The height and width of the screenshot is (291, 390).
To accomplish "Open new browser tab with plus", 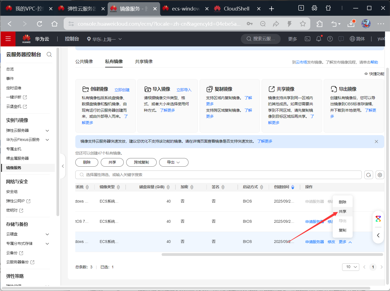I will point(272,9).
